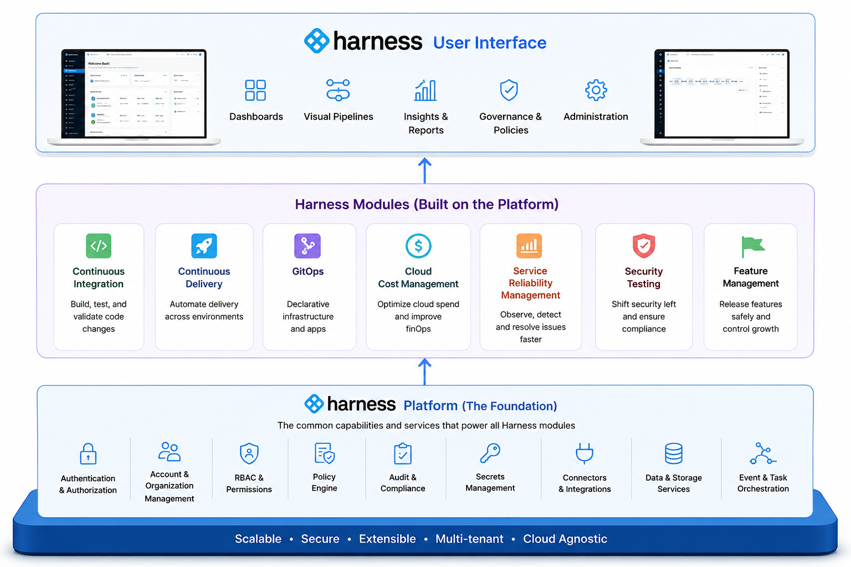Click the Authentication & Authorization lock icon

pos(88,453)
